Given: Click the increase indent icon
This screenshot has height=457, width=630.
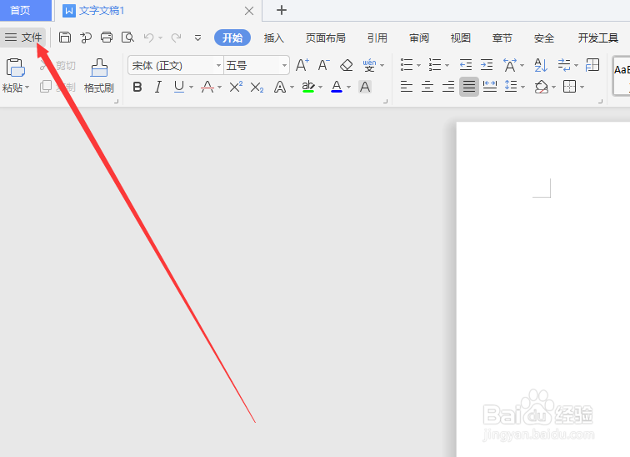Looking at the screenshot, I should click(487, 65).
